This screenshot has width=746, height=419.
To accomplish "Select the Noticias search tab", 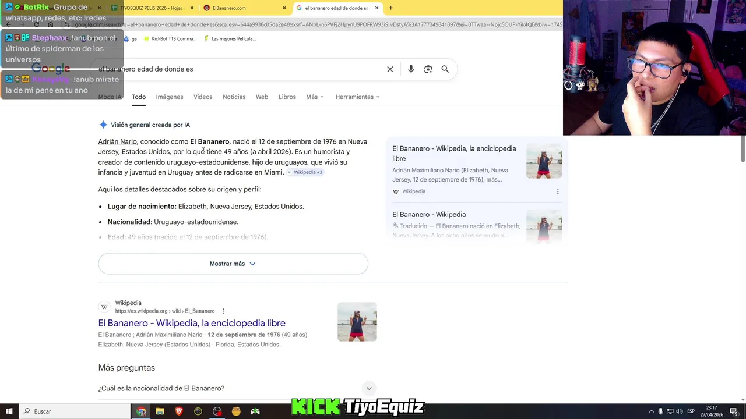I will (x=234, y=97).
